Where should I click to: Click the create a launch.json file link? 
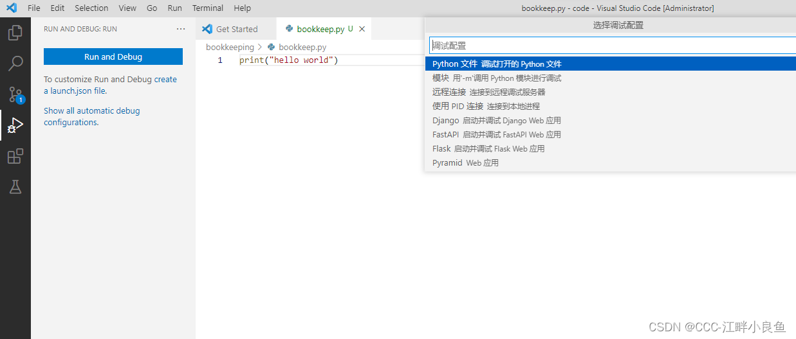110,85
